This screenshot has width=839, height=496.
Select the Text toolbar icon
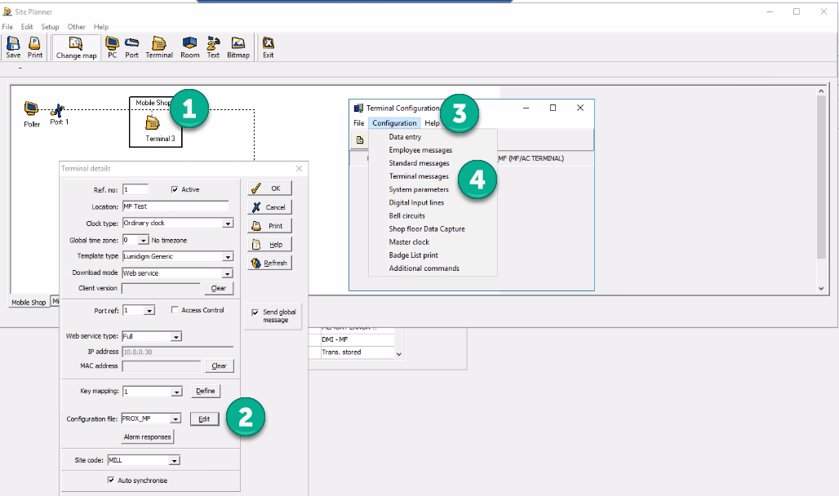[213, 47]
